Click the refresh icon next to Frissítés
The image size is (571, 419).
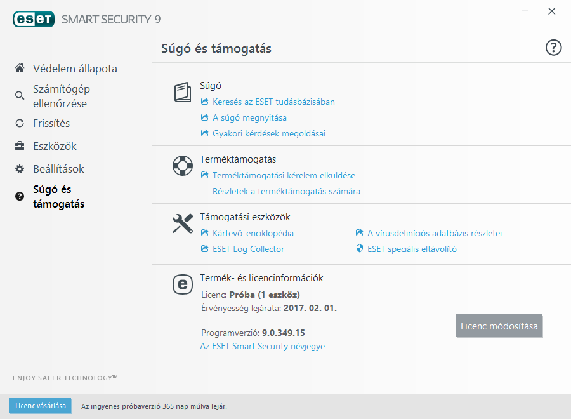pos(20,123)
